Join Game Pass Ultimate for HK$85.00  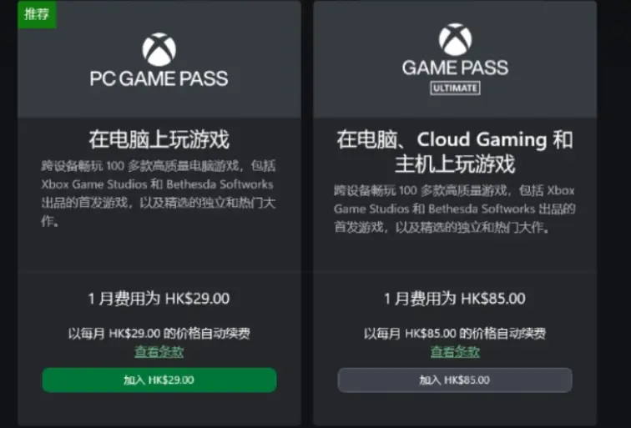click(455, 380)
